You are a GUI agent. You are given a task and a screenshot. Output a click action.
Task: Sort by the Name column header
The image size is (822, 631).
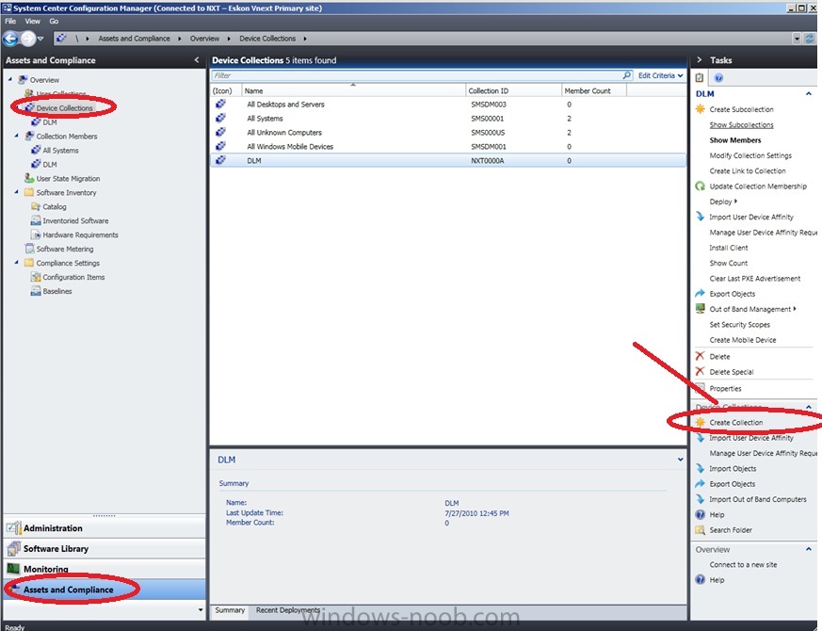354,90
